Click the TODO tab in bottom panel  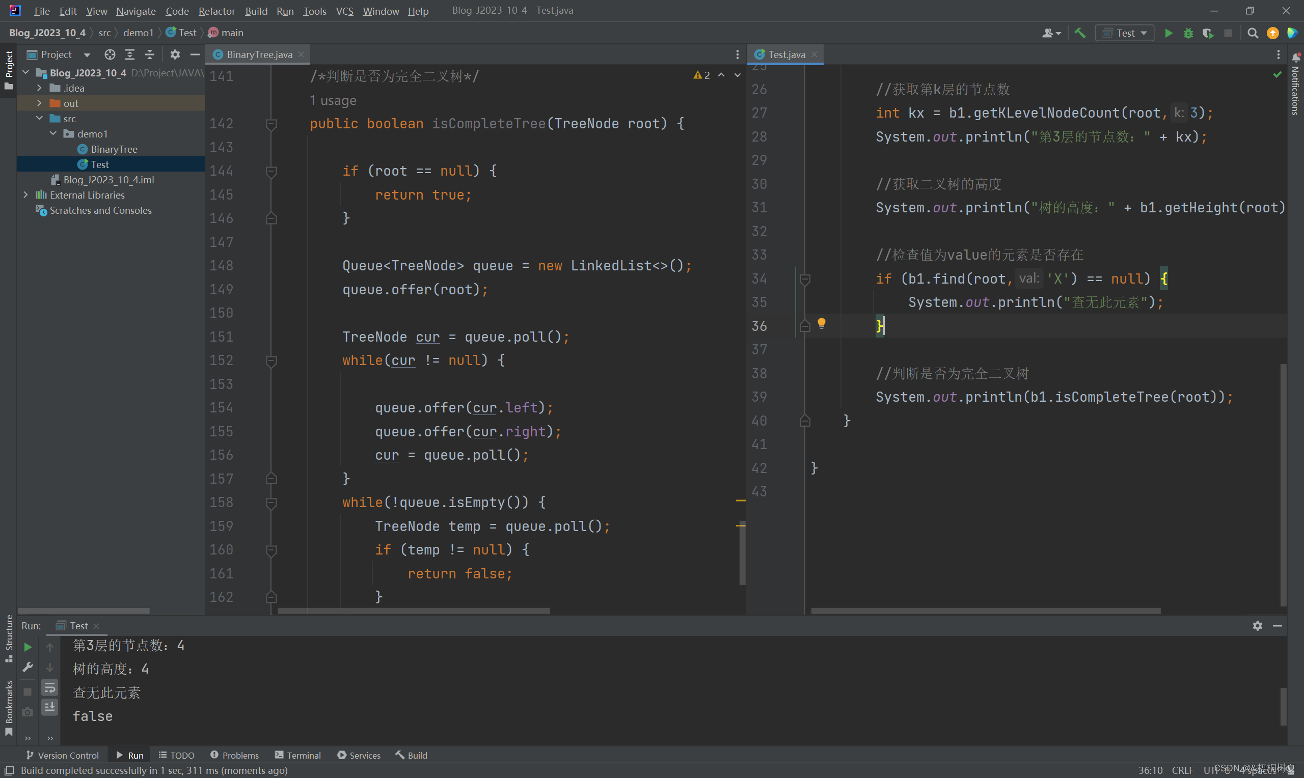point(176,755)
